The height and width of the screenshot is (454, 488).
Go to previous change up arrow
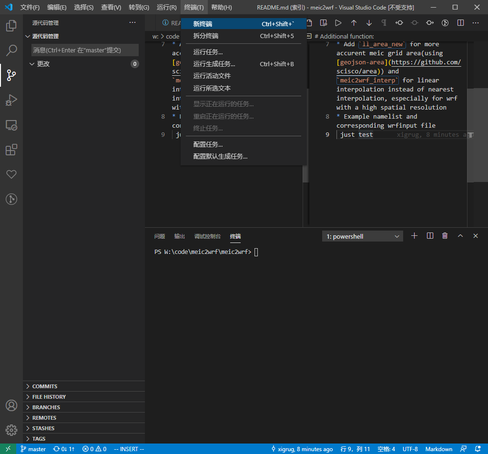(354, 23)
